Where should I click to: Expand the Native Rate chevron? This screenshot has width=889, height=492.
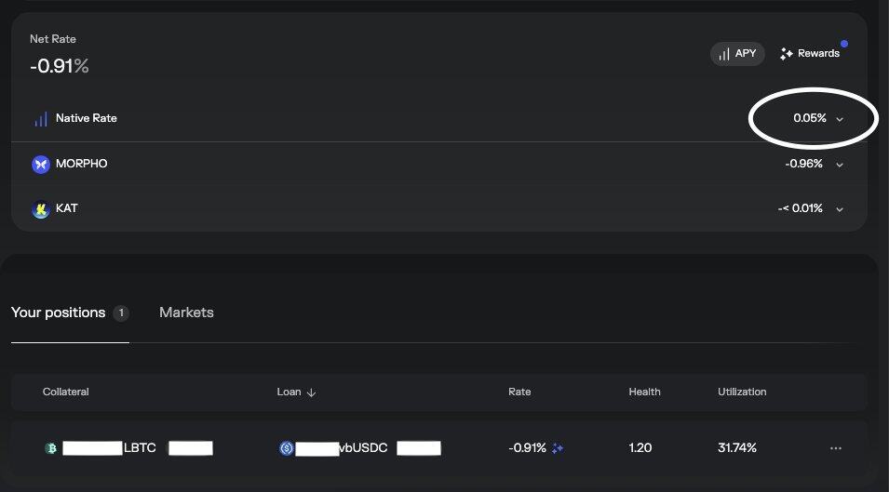[840, 119]
